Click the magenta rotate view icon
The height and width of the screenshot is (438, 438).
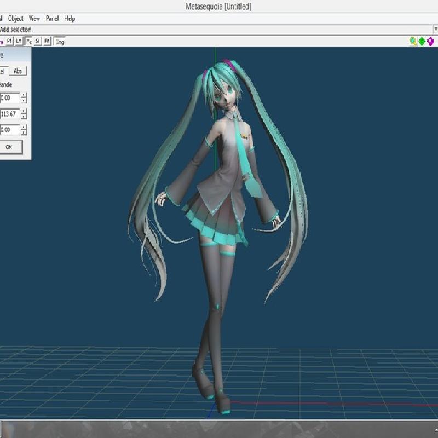click(x=430, y=42)
